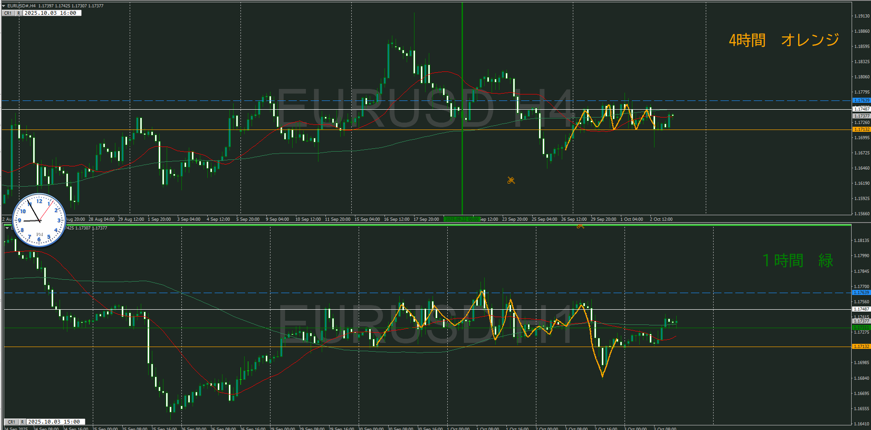Click the green '1時間 緑' text label
The image size is (871, 430).
(x=797, y=261)
